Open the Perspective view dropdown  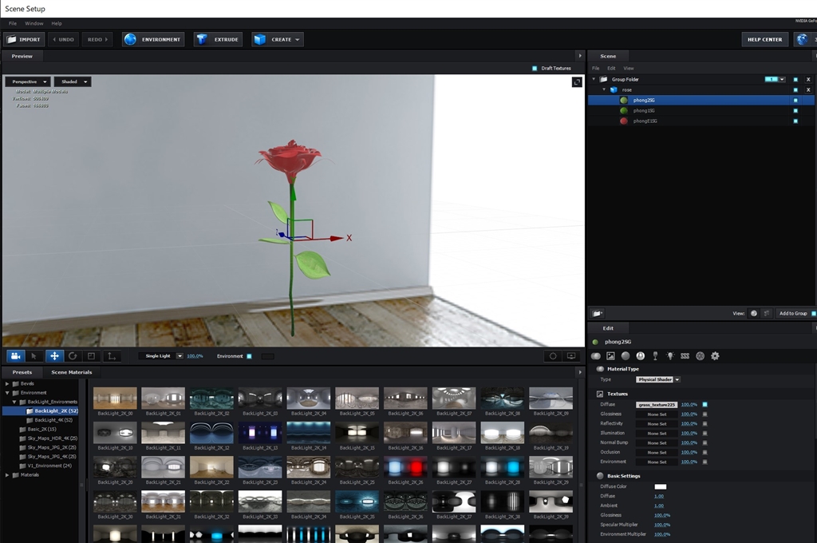point(28,81)
